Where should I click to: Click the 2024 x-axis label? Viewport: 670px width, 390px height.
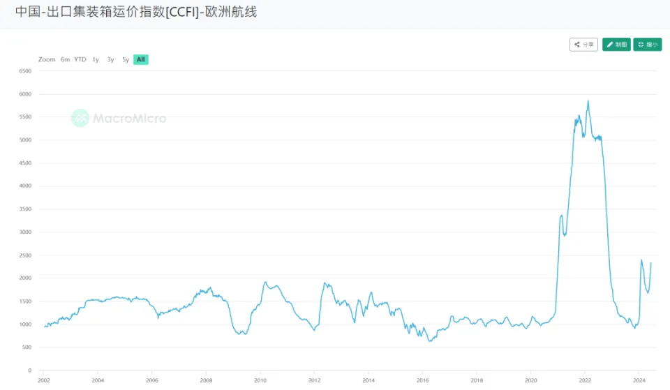pyautogui.click(x=639, y=381)
